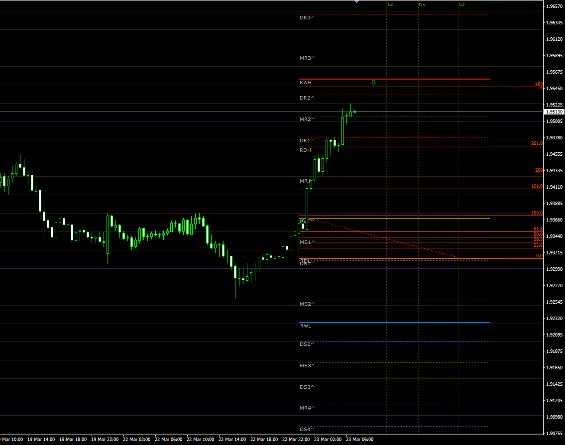Click the DS4^ support label
This screenshot has width=565, height=445.
pyautogui.click(x=307, y=430)
